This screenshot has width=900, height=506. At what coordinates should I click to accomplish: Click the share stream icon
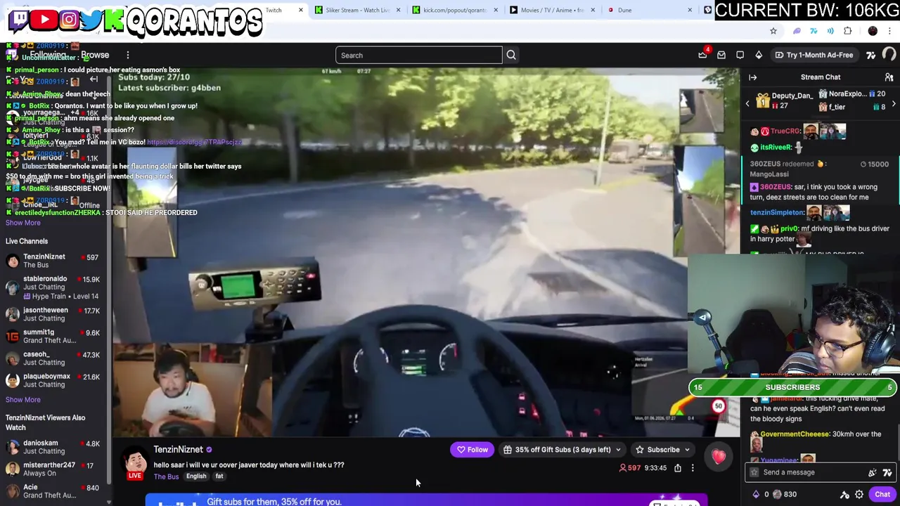678,468
